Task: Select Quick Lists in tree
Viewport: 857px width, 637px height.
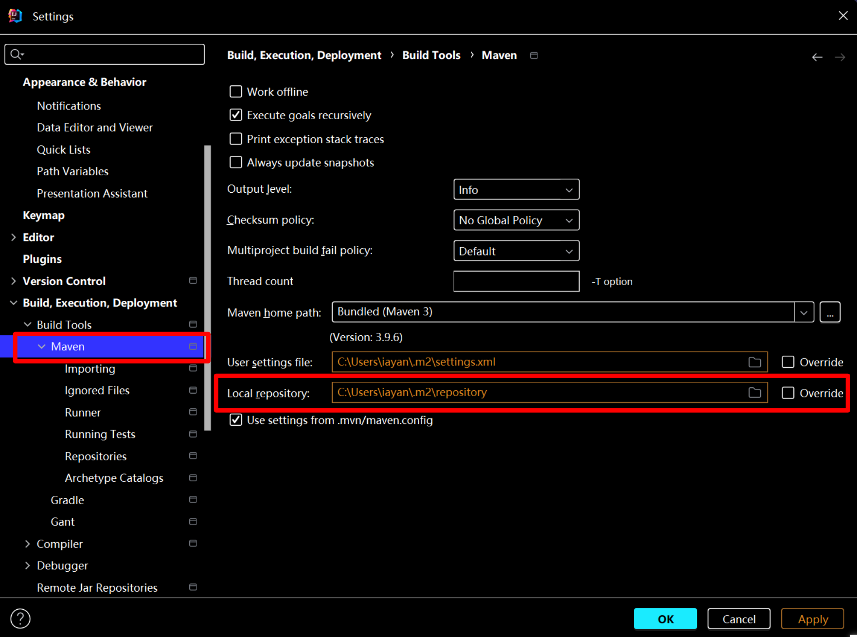Action: coord(64,149)
